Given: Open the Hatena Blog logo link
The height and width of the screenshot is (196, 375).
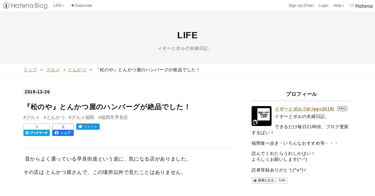Looking at the screenshot, I should (25, 6).
